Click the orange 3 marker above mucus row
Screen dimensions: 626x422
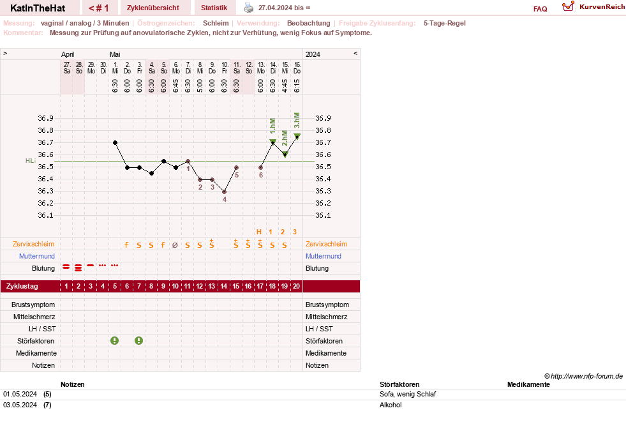(x=295, y=232)
